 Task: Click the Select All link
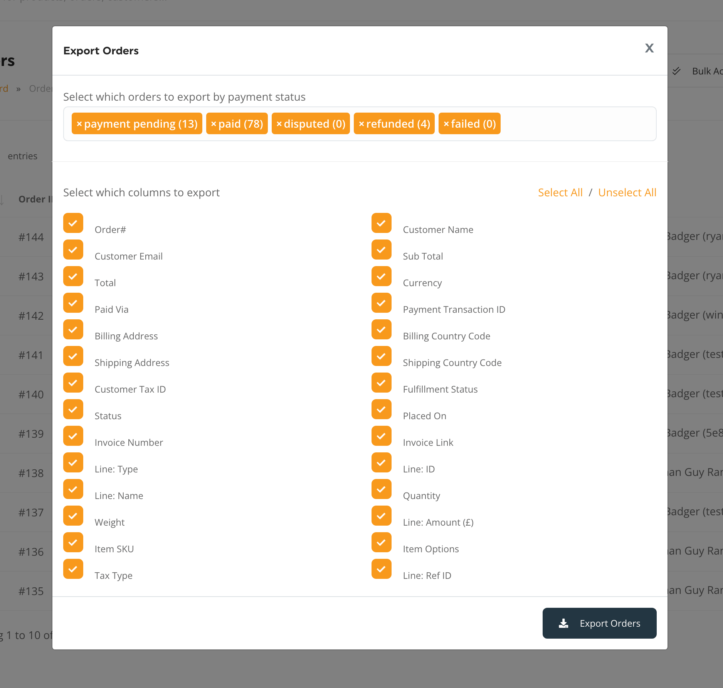pyautogui.click(x=560, y=192)
